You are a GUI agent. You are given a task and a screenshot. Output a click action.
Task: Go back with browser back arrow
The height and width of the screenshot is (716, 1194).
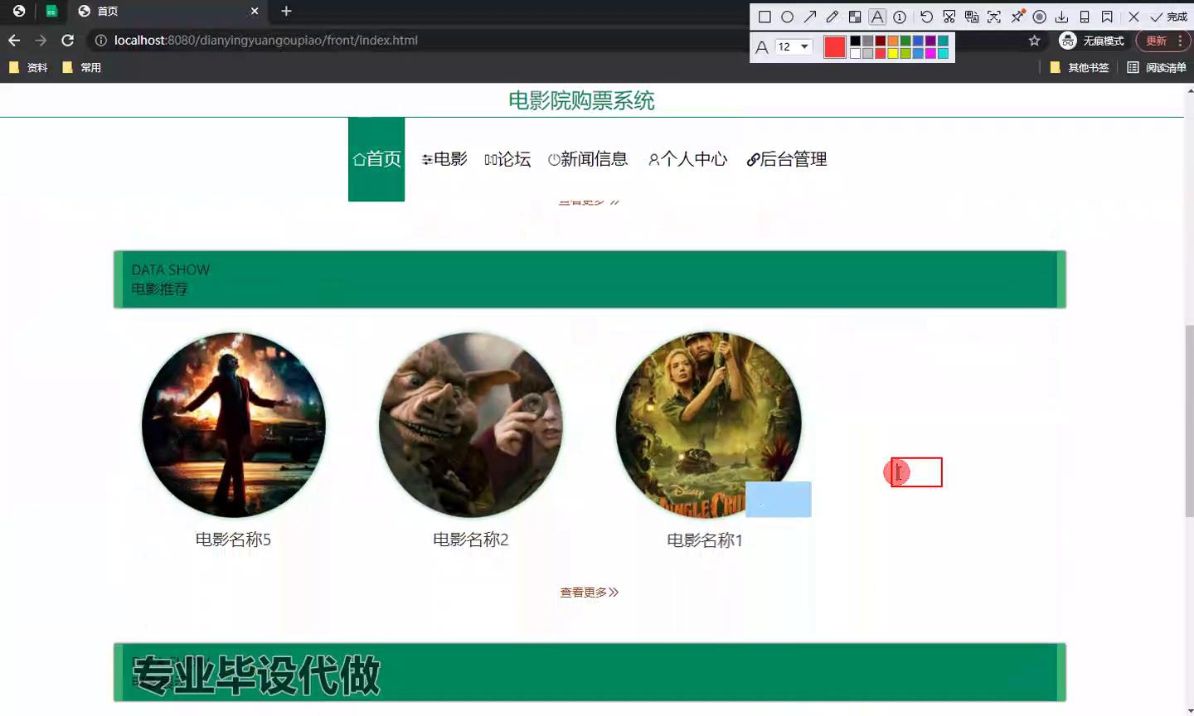coord(14,40)
